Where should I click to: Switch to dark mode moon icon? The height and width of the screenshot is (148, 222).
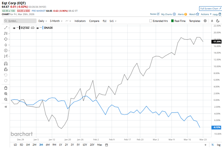(x=218, y=21)
